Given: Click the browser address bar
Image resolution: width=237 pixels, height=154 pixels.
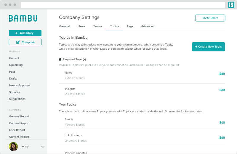Looking at the screenshot, I should (x=123, y=5).
